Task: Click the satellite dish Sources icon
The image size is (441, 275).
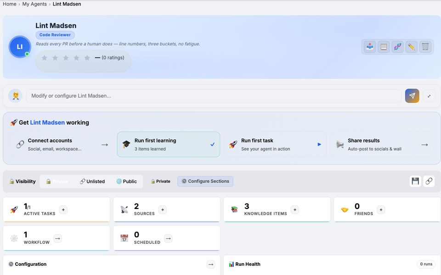Action: click(124, 209)
